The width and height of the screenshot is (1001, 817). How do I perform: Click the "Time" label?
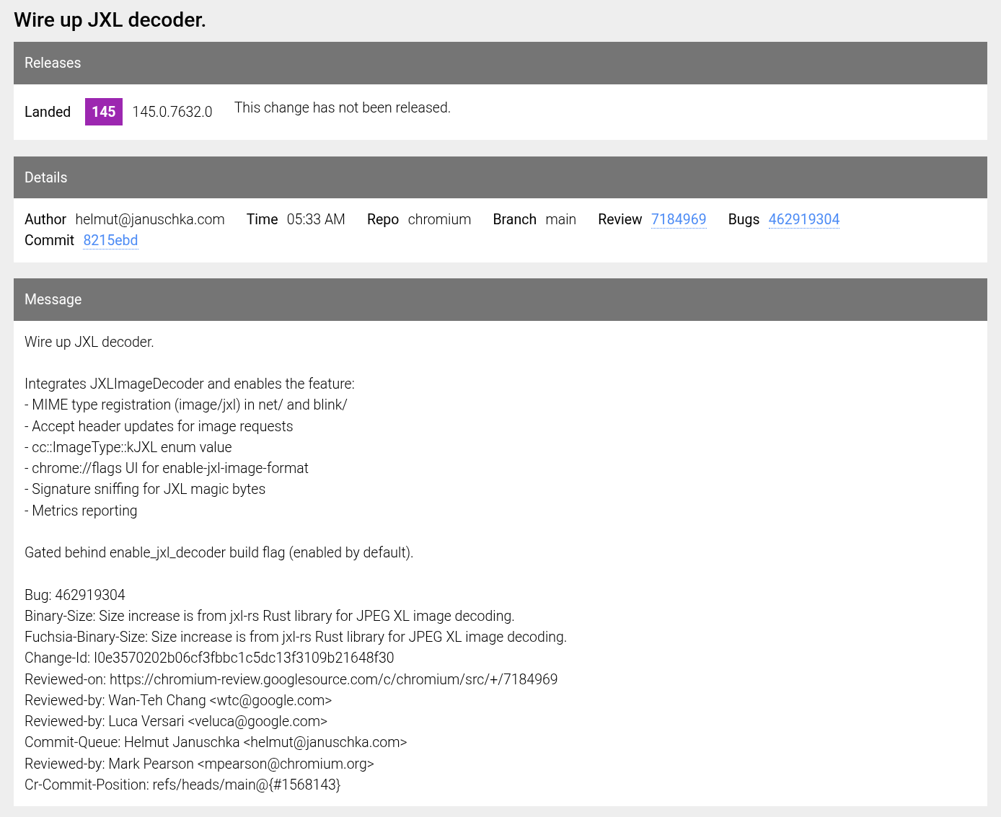click(x=263, y=219)
